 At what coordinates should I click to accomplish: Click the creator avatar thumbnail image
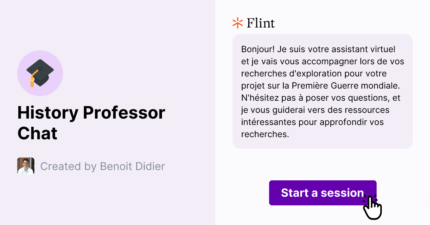pyautogui.click(x=25, y=166)
